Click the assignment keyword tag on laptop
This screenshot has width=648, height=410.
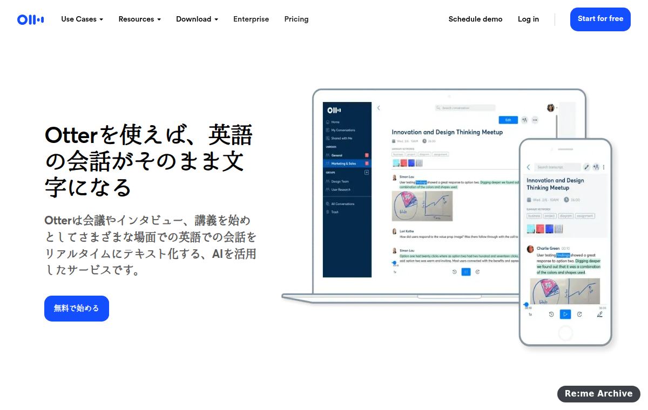tap(441, 154)
